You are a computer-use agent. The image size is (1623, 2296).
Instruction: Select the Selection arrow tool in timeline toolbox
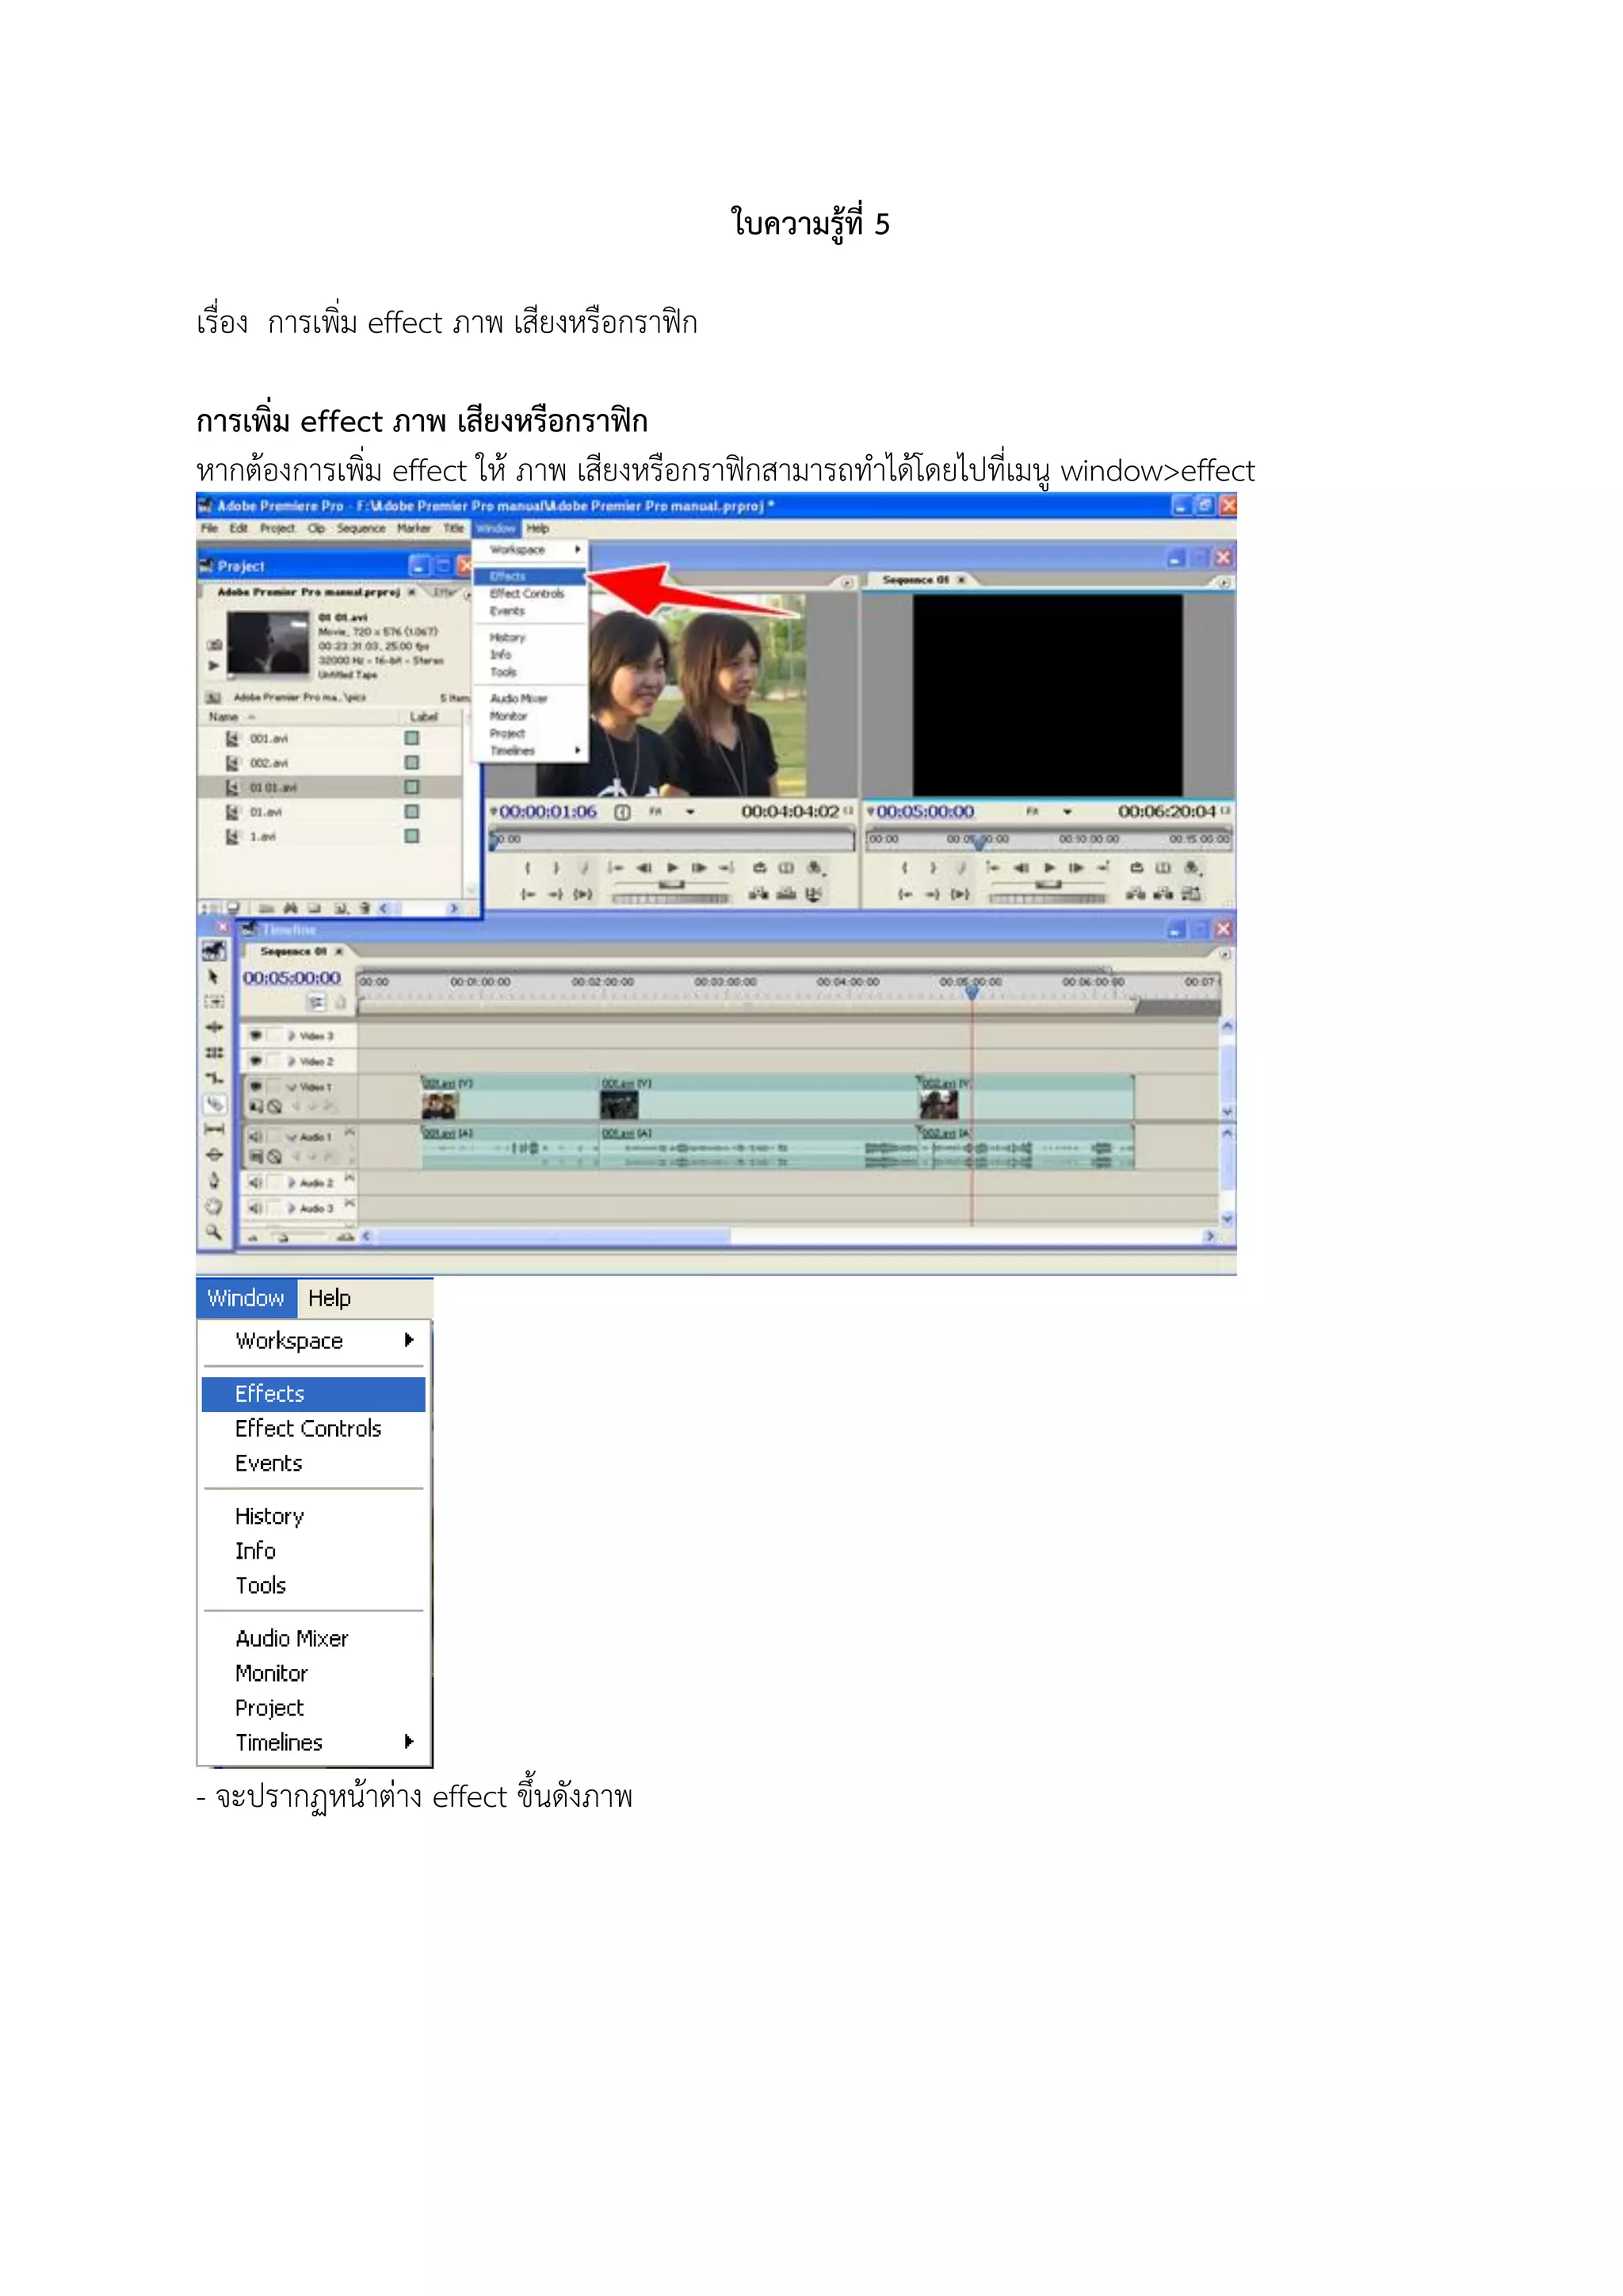pyautogui.click(x=213, y=977)
